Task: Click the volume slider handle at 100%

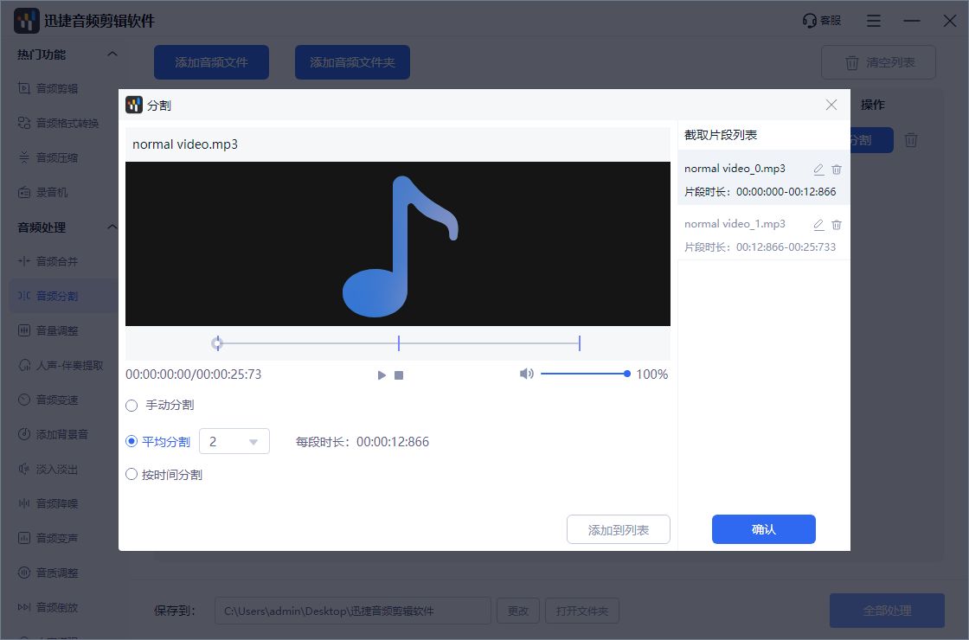Action: [626, 374]
